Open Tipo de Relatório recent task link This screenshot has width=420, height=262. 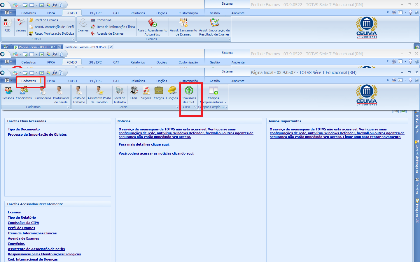coord(22,217)
